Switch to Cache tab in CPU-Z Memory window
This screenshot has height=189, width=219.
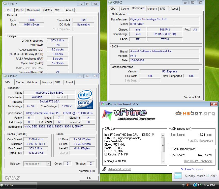(x=20, y=10)
